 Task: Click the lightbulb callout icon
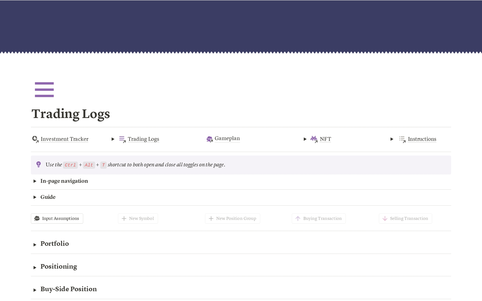38,165
